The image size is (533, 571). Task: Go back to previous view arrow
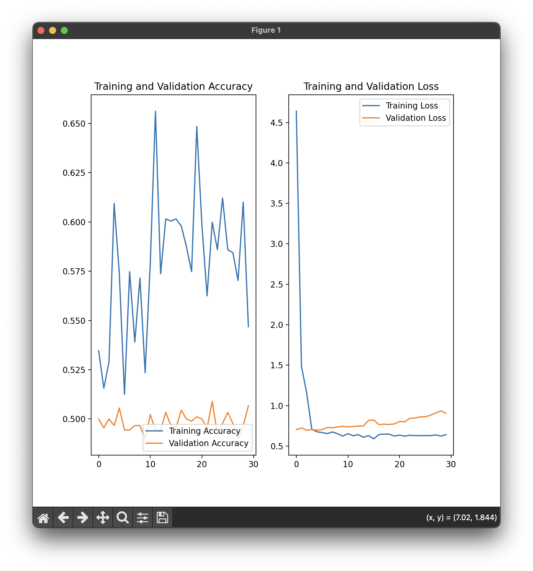click(x=63, y=517)
